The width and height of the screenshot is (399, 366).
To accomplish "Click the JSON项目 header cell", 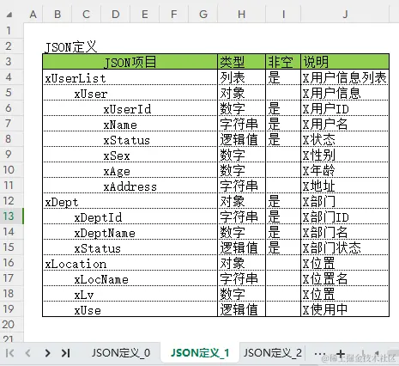I will pyautogui.click(x=130, y=62).
